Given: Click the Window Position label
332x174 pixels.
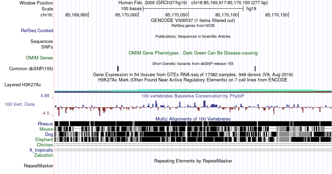Looking at the screenshot, I should (36, 3).
